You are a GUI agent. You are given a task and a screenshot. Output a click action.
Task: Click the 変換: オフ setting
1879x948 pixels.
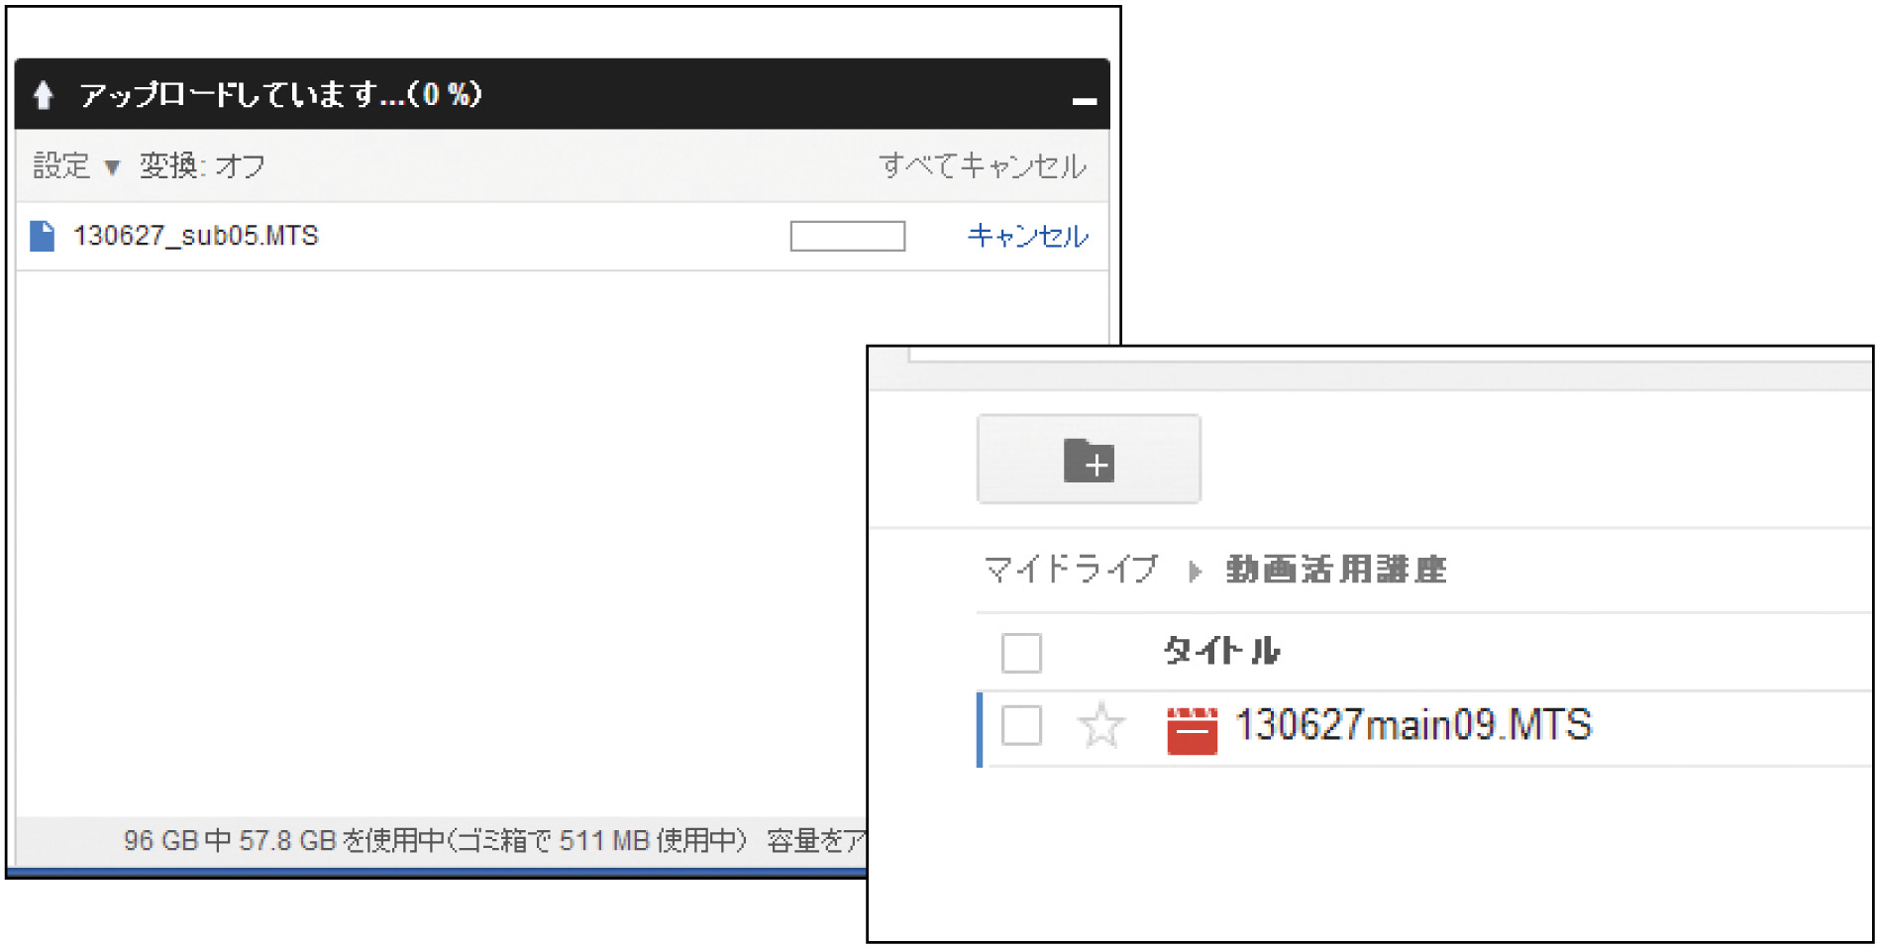(202, 165)
